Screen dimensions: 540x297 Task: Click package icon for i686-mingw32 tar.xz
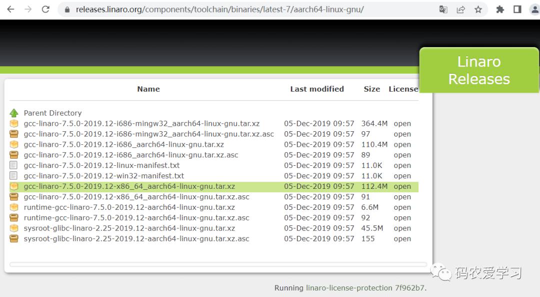click(x=14, y=123)
